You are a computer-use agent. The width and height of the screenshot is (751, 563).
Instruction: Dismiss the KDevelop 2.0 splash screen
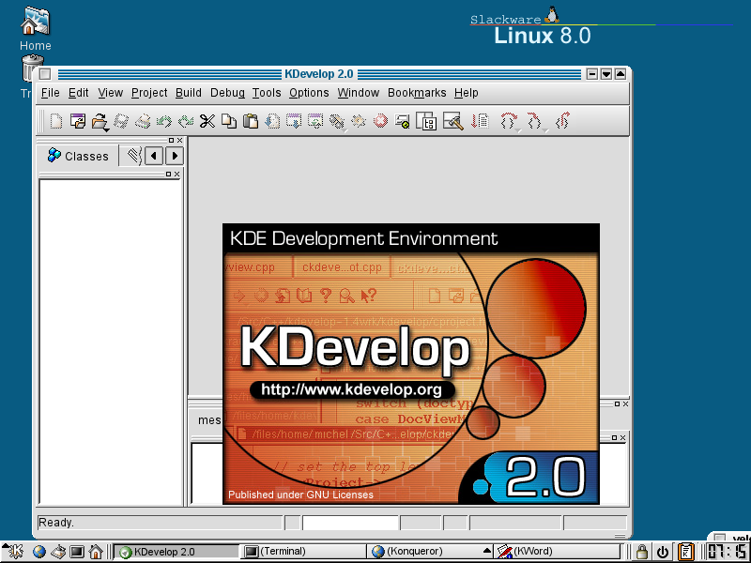pos(411,364)
